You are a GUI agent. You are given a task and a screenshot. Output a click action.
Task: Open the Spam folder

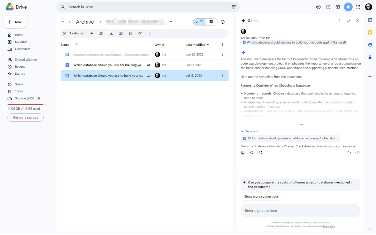(19, 84)
